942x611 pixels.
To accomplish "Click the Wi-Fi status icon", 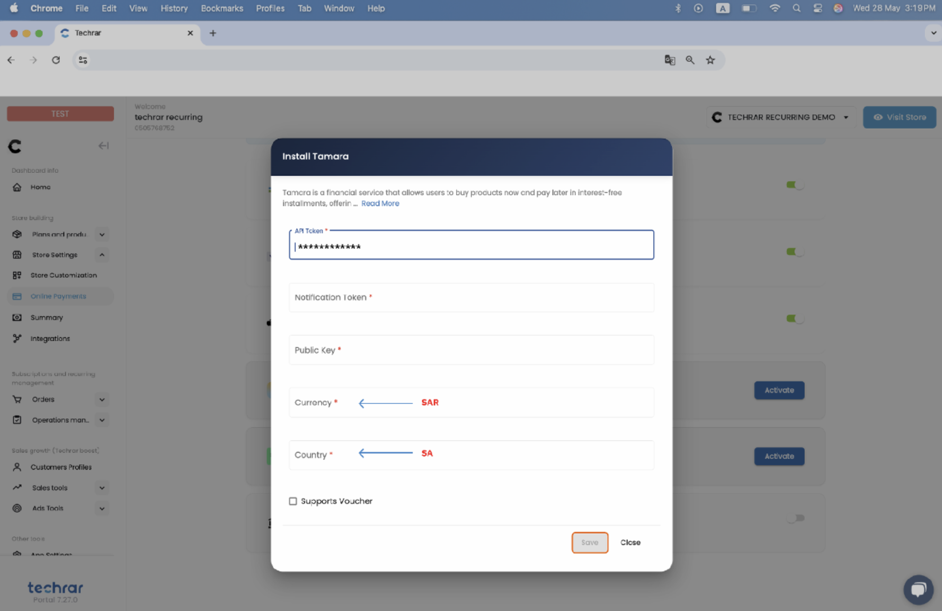I will coord(775,8).
